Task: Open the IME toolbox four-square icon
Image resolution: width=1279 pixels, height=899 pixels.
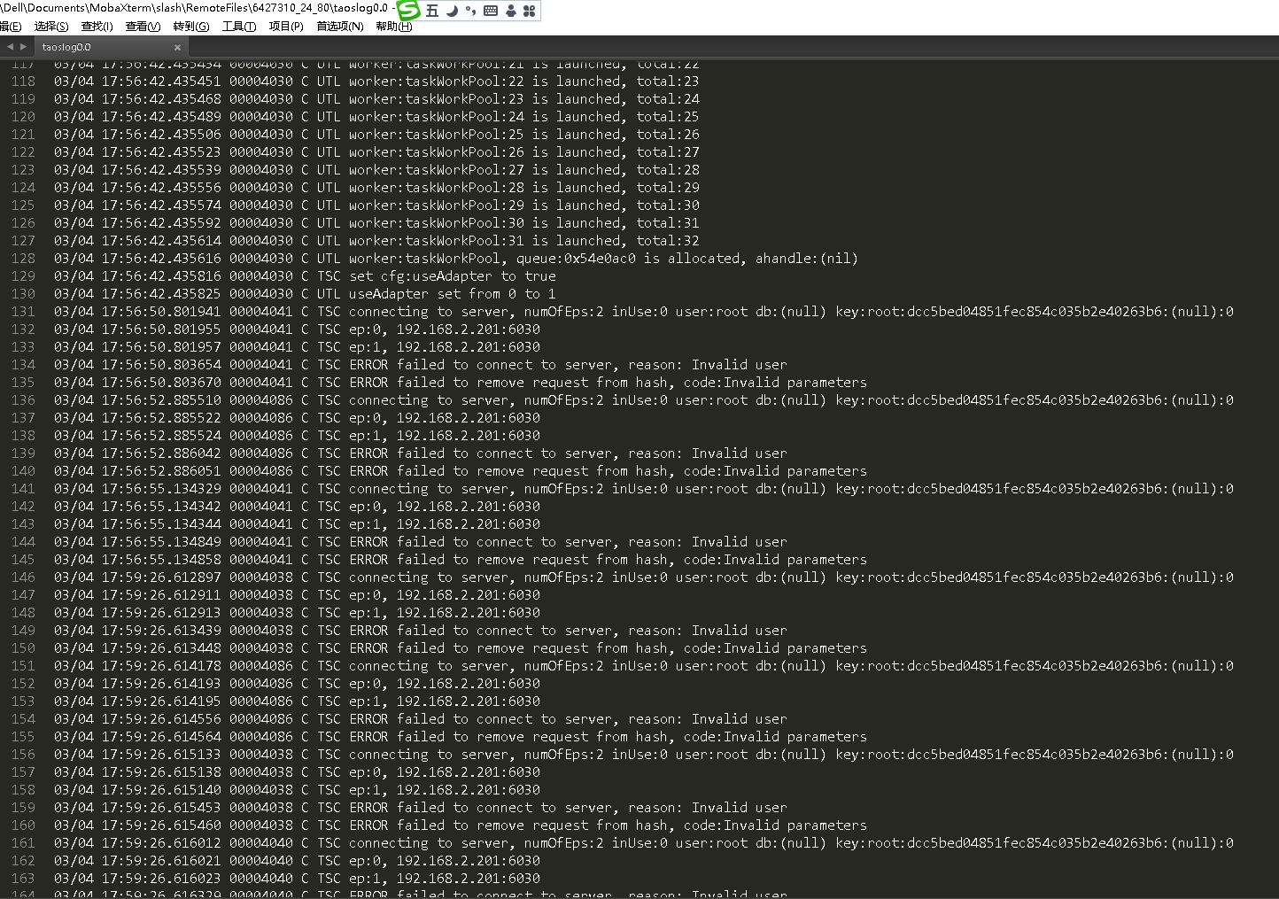Action: coord(530,11)
